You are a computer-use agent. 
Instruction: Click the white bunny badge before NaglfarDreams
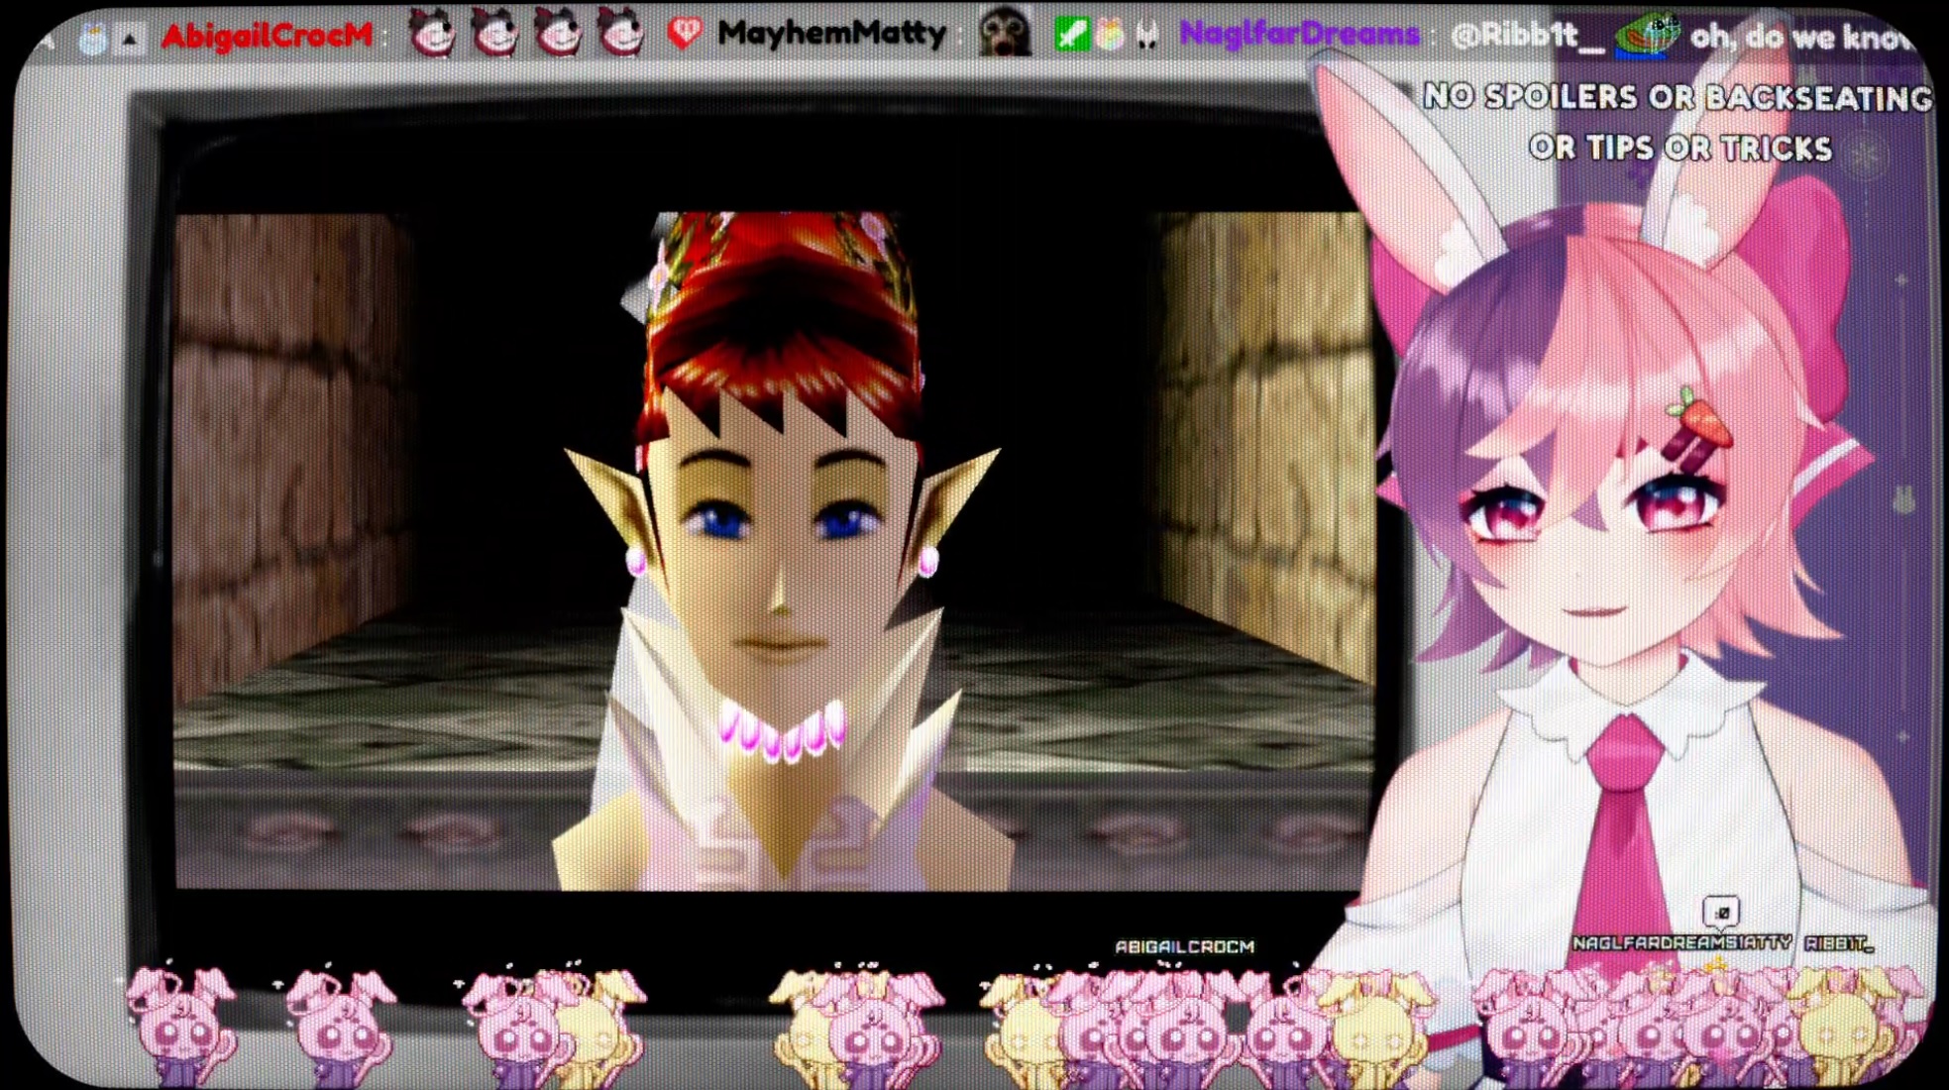[x=1146, y=37]
